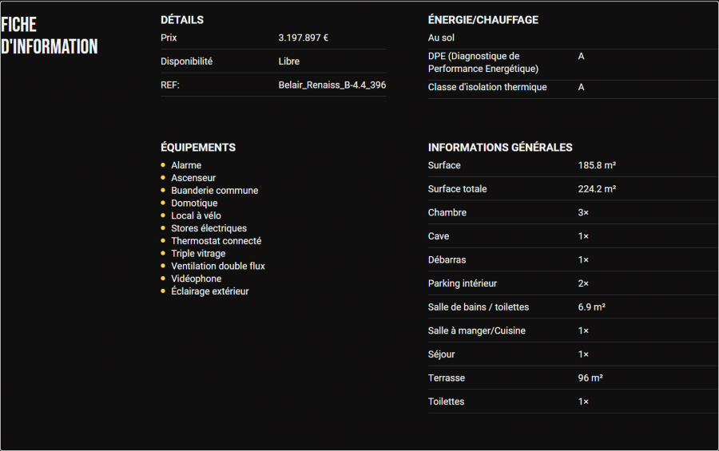719x451 pixels.
Task: Click Classe d'isolation thermique label
Action: pos(487,87)
